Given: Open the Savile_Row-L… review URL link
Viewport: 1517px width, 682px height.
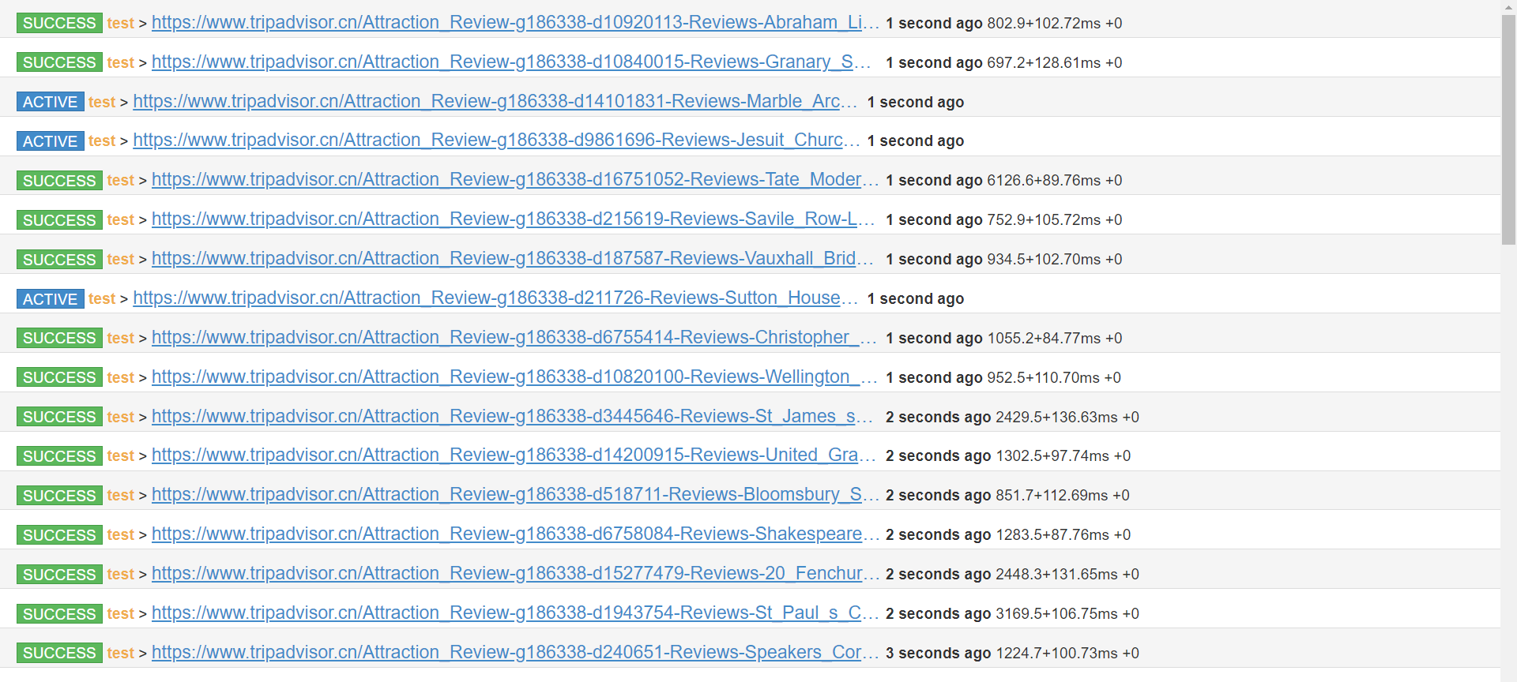Looking at the screenshot, I should click(x=513, y=219).
